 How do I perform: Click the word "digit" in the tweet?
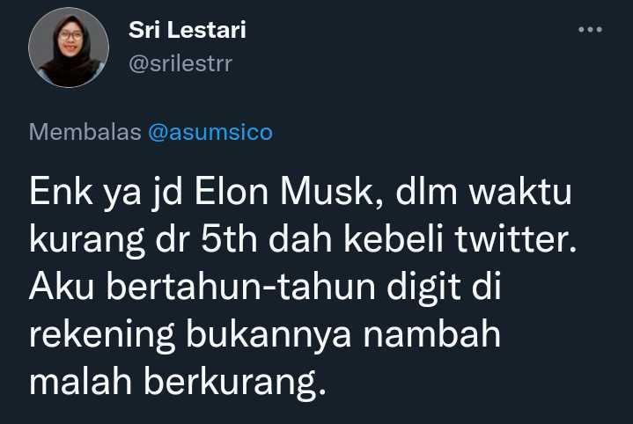pos(423,288)
